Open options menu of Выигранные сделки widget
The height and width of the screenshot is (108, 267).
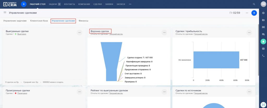(79, 33)
